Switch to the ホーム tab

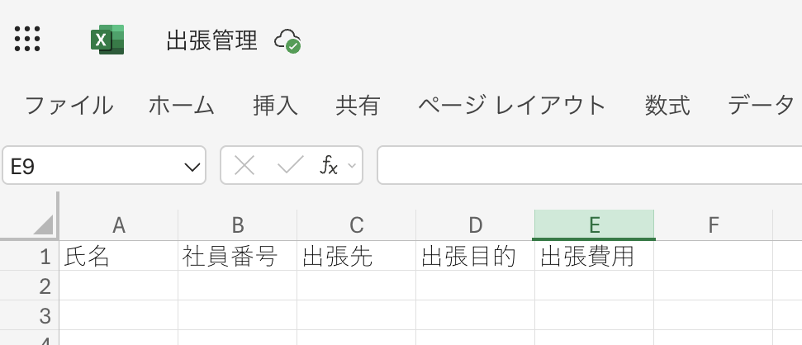[182, 105]
